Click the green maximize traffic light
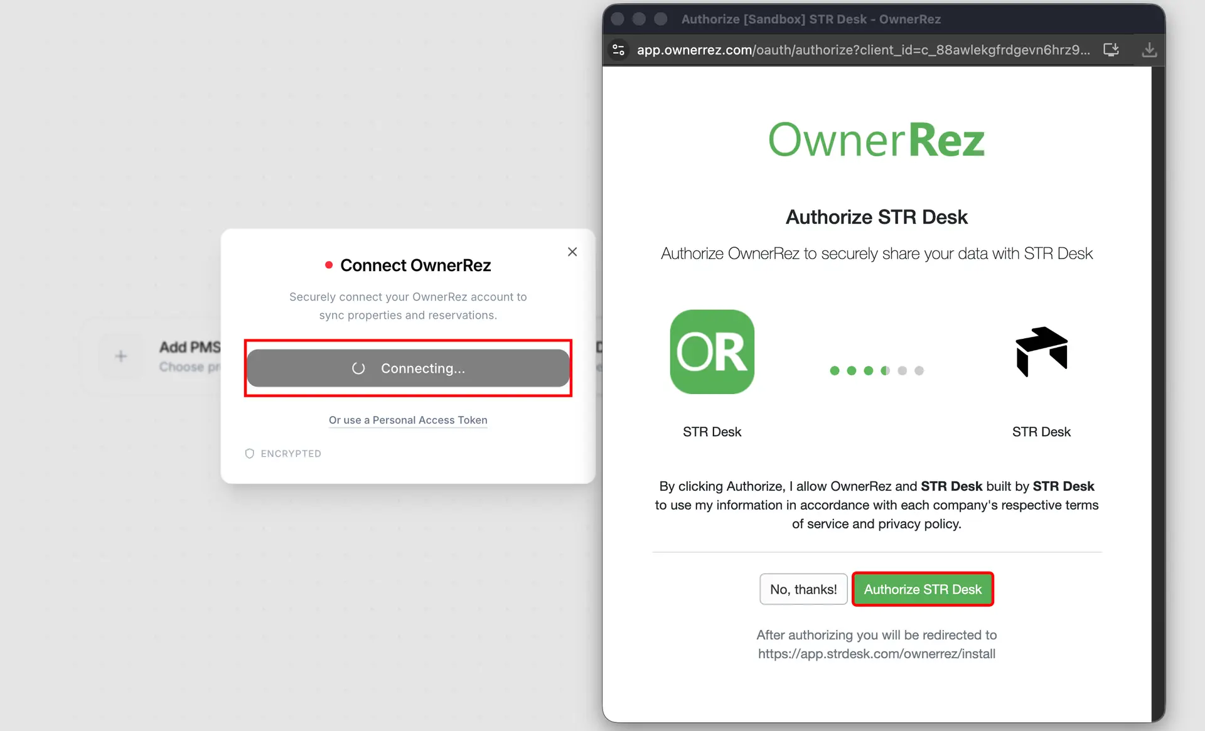Viewport: 1205px width, 731px height. tap(660, 19)
